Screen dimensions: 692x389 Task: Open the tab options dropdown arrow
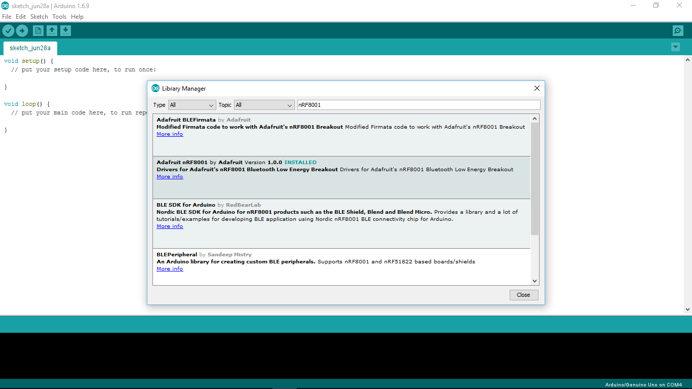[x=675, y=47]
